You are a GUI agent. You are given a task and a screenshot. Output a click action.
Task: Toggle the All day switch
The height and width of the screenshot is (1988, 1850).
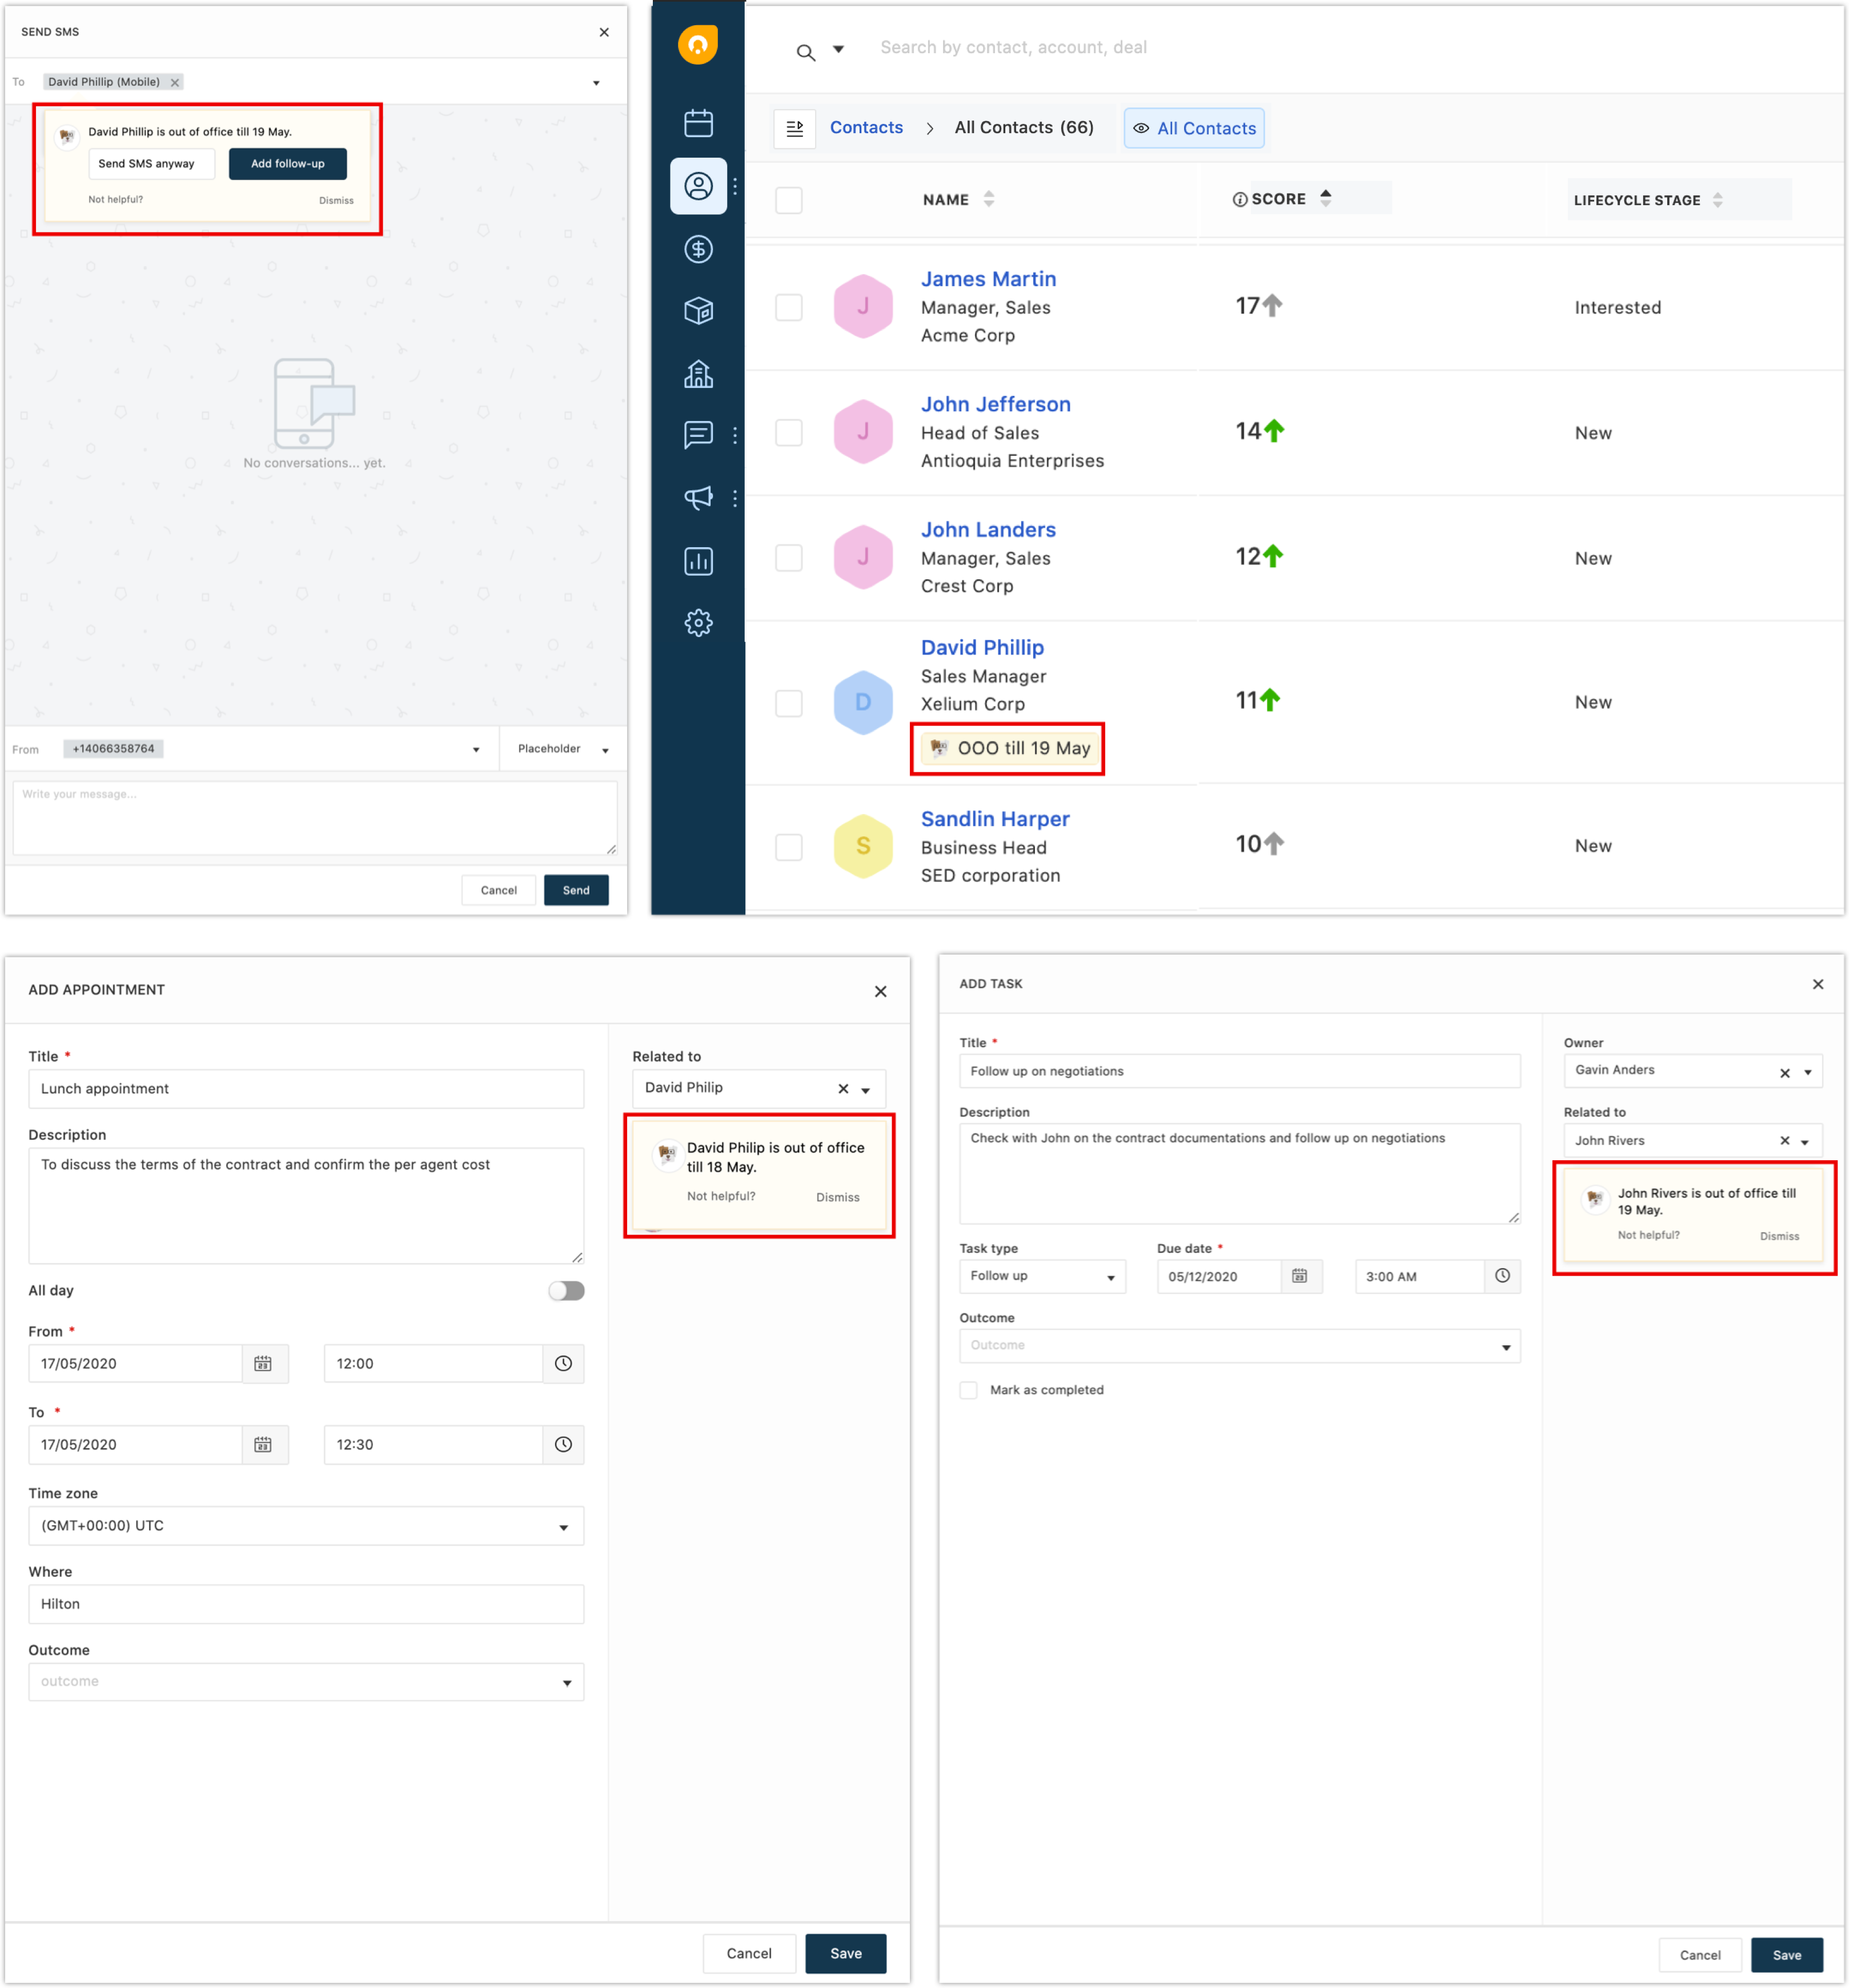tap(566, 1291)
